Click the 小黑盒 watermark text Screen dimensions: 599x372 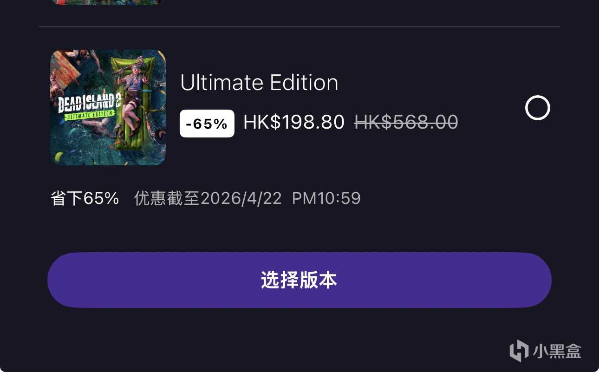pyautogui.click(x=557, y=351)
